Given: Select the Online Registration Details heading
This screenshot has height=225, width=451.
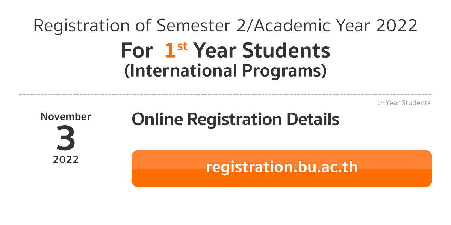Looking at the screenshot, I should (236, 120).
